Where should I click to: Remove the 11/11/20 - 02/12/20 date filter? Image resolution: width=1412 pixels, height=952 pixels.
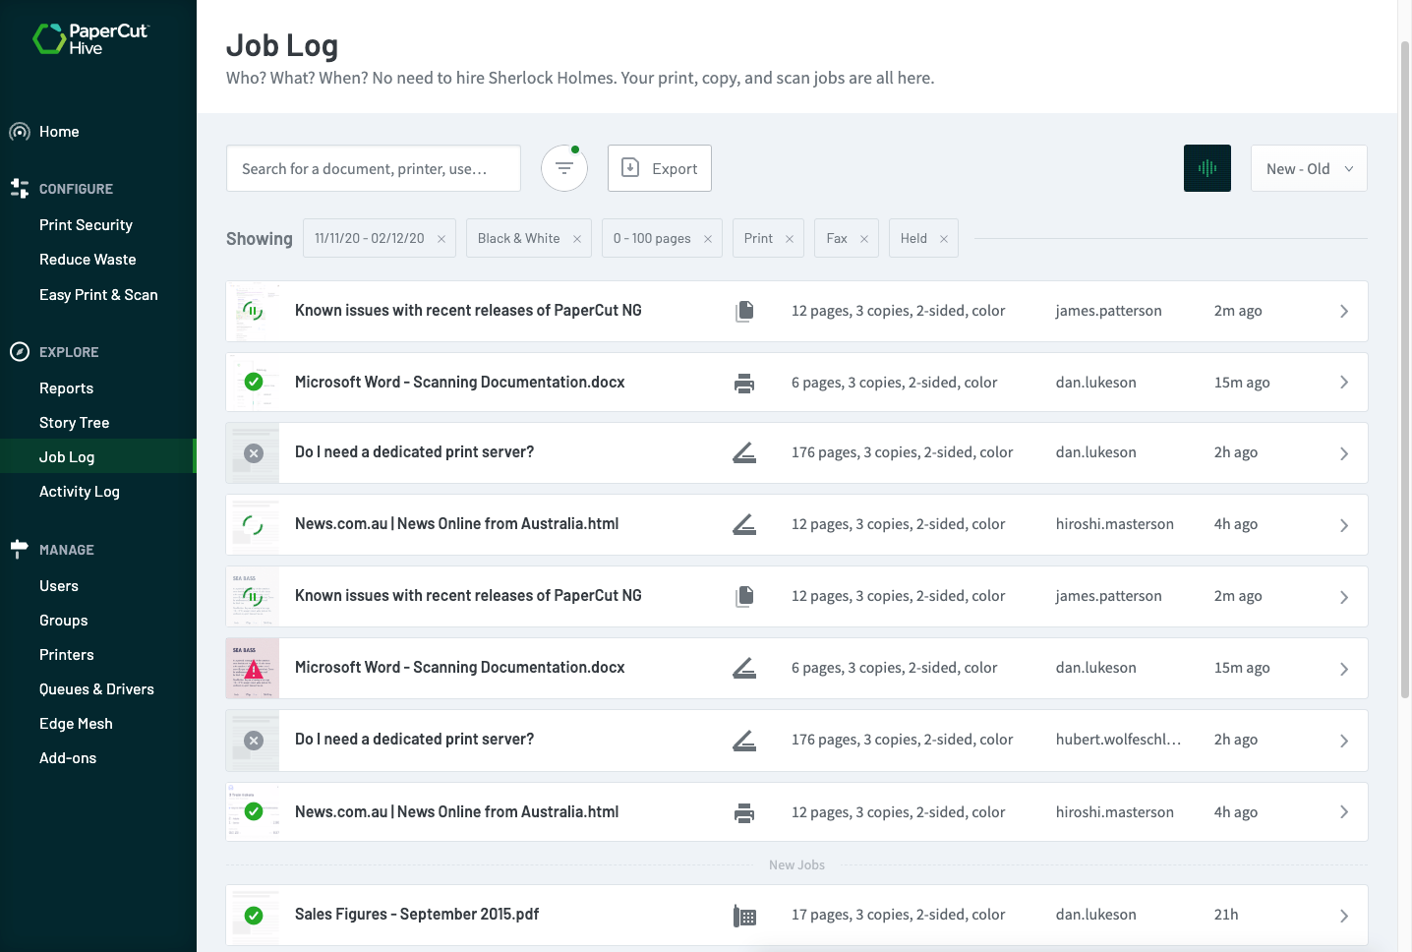tap(441, 239)
